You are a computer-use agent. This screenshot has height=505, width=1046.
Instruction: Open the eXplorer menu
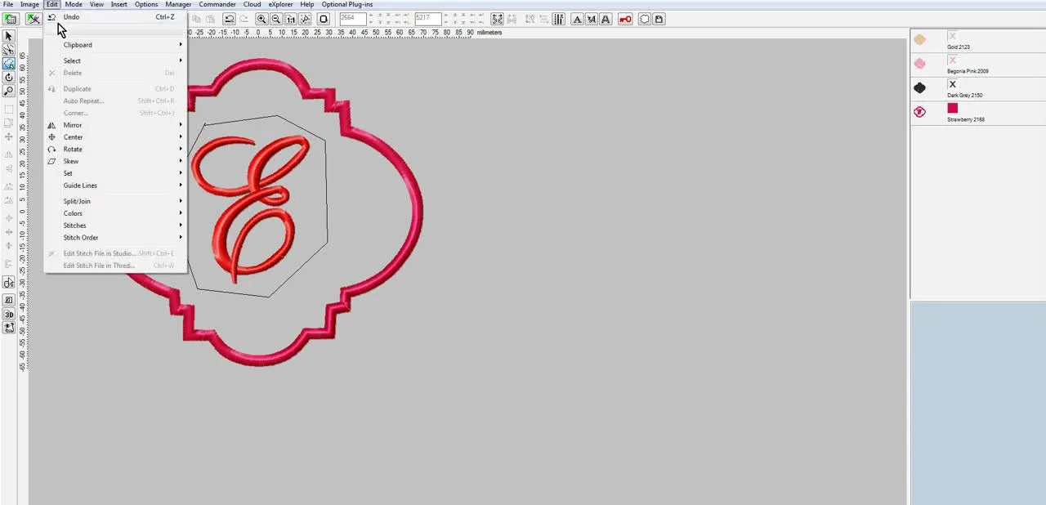point(280,4)
